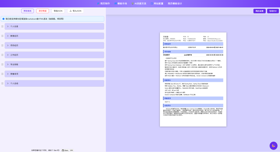Click the resume page preview thumbnail
Screen dimensions: 280x152
click(x=193, y=79)
